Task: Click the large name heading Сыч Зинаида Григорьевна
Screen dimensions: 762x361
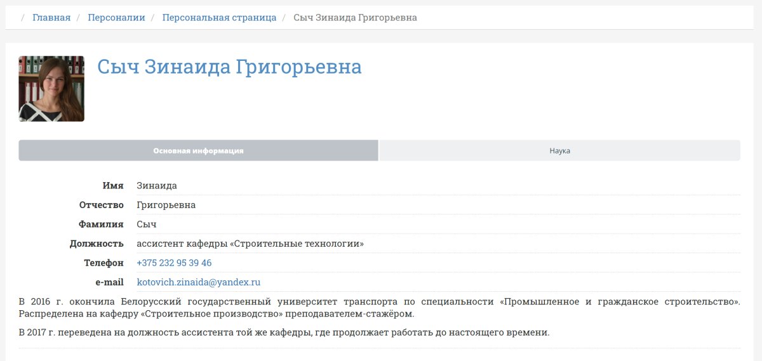Action: pyautogui.click(x=229, y=67)
